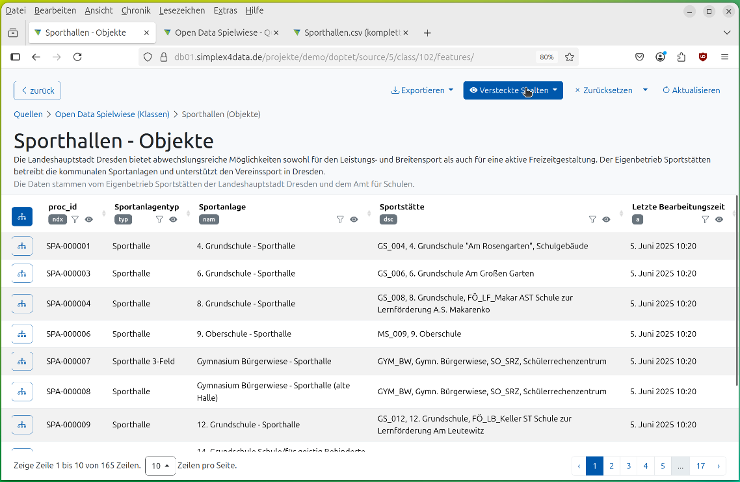
Task: Open a new tab with plus icon
Action: (x=427, y=33)
